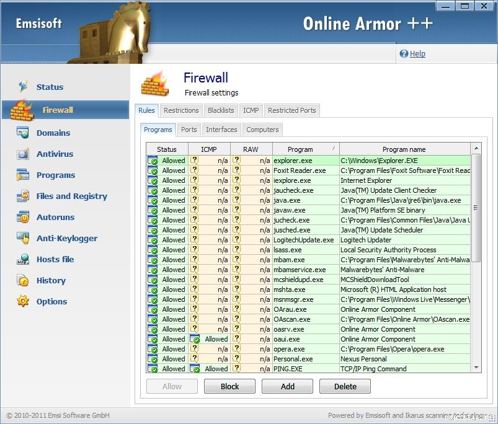The width and height of the screenshot is (498, 424).
Task: Sort by the Program name column header
Action: (404, 149)
